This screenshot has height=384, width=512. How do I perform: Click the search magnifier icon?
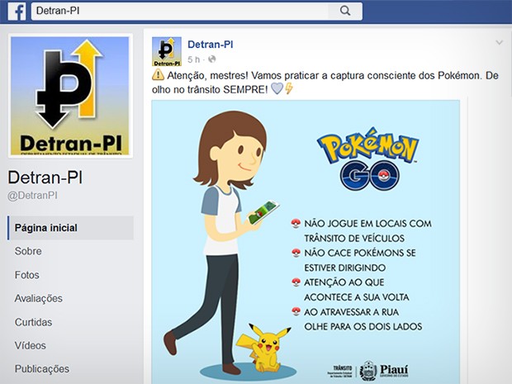345,11
